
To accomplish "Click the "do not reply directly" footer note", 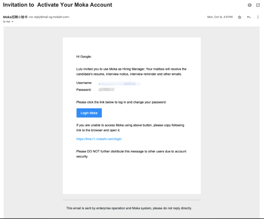I will (x=129, y=208).
